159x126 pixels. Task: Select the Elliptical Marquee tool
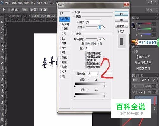click(x=2, y=28)
